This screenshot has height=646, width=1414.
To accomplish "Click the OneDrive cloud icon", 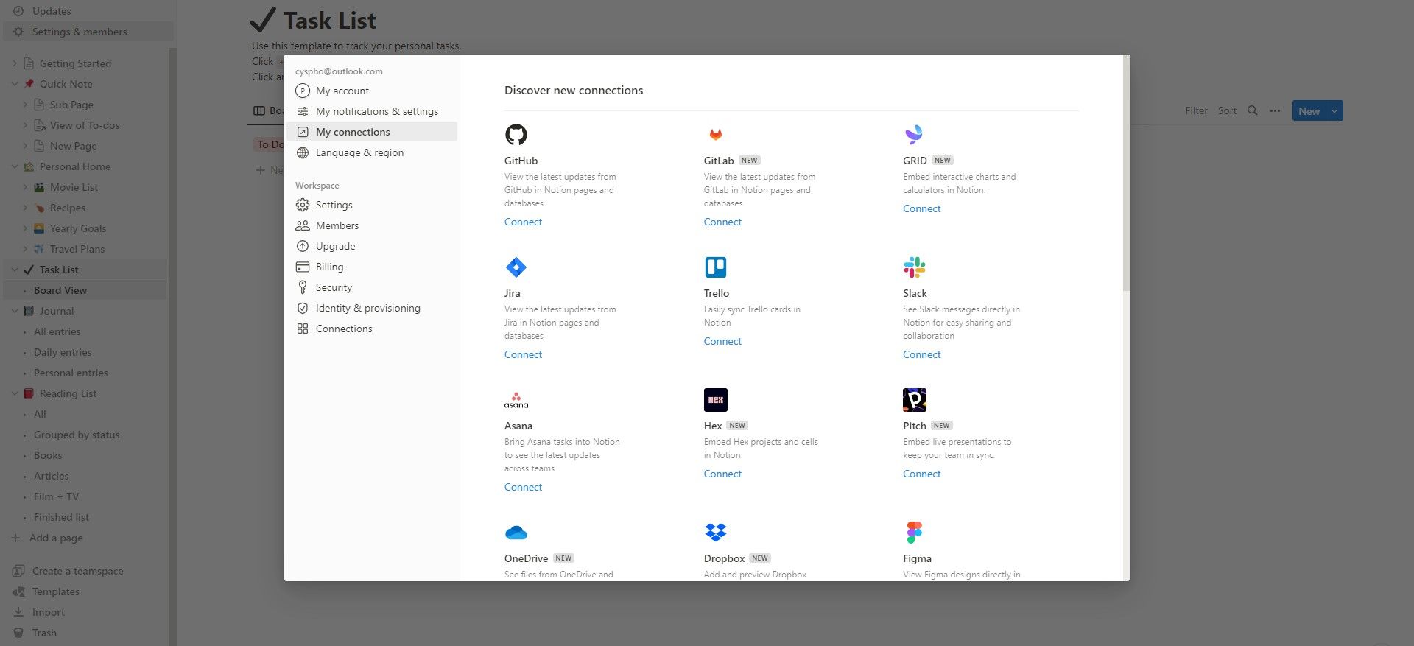I will 516,532.
